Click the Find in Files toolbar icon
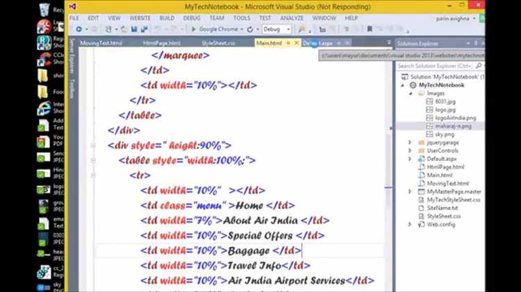The width and height of the screenshot is (521, 292). [x=301, y=29]
